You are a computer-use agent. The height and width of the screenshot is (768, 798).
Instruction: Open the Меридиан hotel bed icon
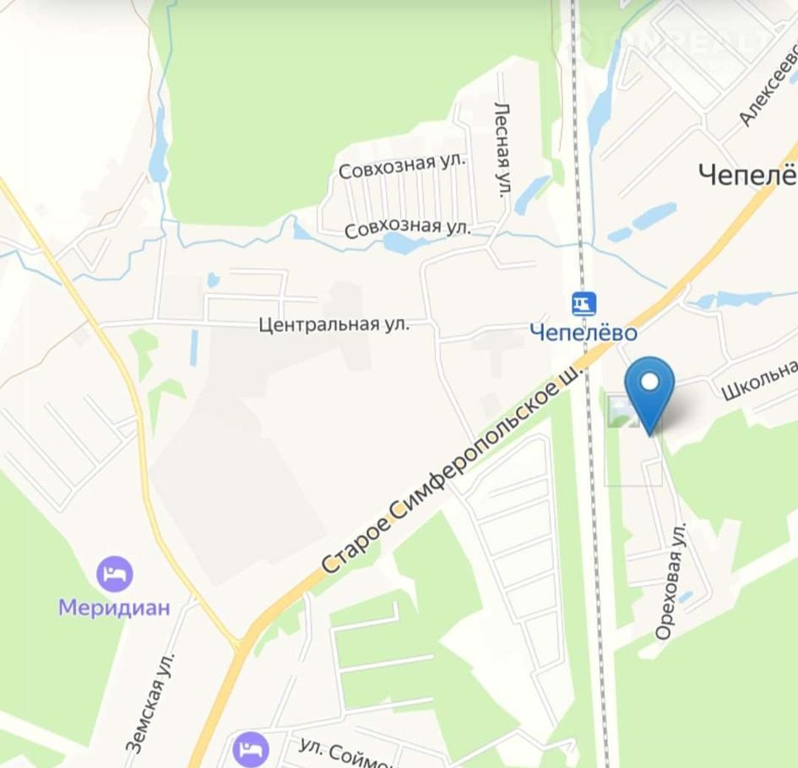pyautogui.click(x=115, y=574)
